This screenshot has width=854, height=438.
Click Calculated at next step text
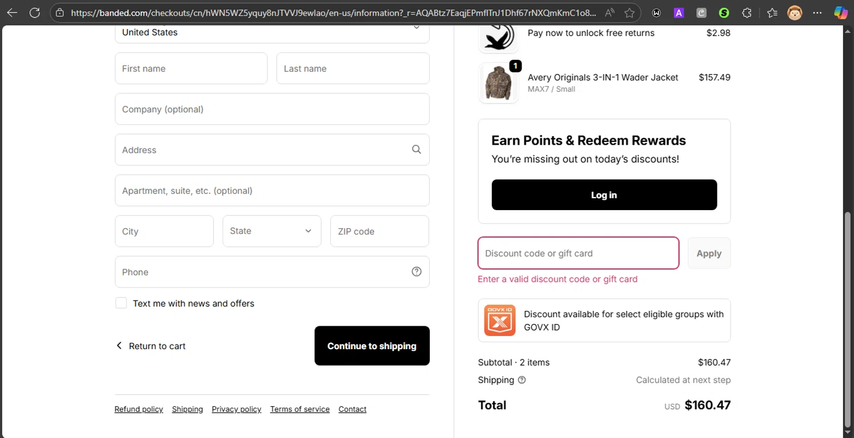point(683,380)
